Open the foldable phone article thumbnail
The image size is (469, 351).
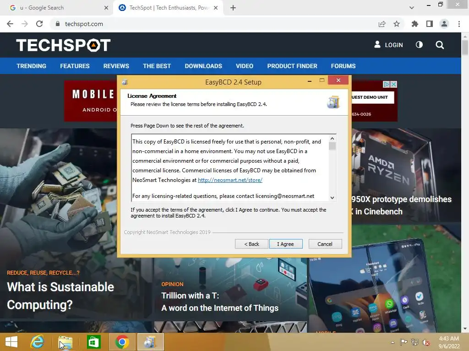click(385, 279)
